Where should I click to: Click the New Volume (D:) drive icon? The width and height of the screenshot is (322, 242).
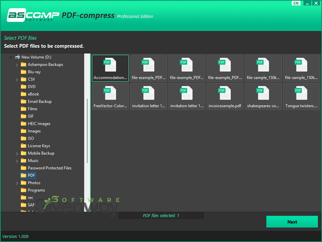[x=17, y=57]
